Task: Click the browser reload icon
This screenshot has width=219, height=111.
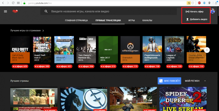Action: 13,3
